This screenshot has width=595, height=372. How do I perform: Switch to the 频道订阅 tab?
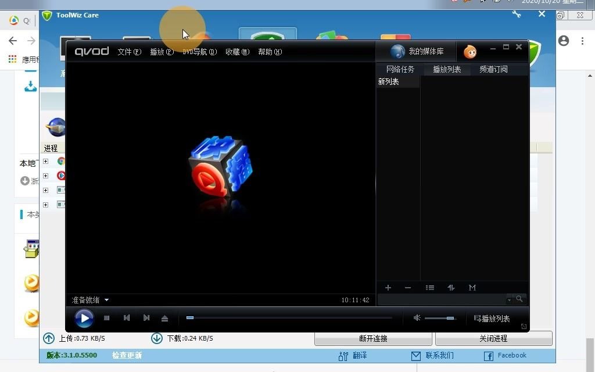coord(493,69)
